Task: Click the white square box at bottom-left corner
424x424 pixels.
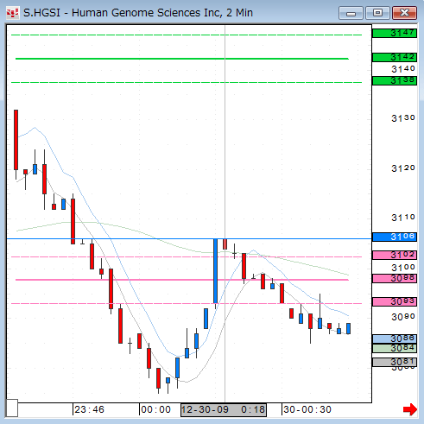Action: 12,408
